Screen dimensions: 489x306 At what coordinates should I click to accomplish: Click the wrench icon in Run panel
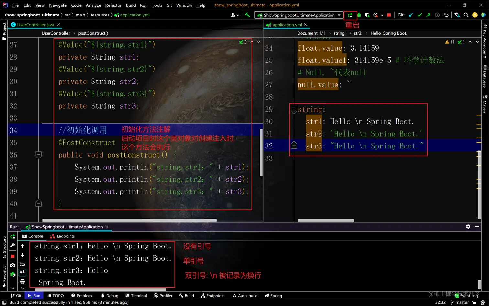click(13, 245)
